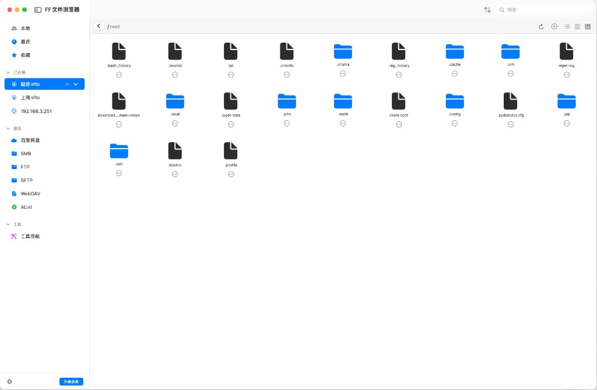Toggle the sidebar panel icon
The height and width of the screenshot is (390, 597).
38,10
